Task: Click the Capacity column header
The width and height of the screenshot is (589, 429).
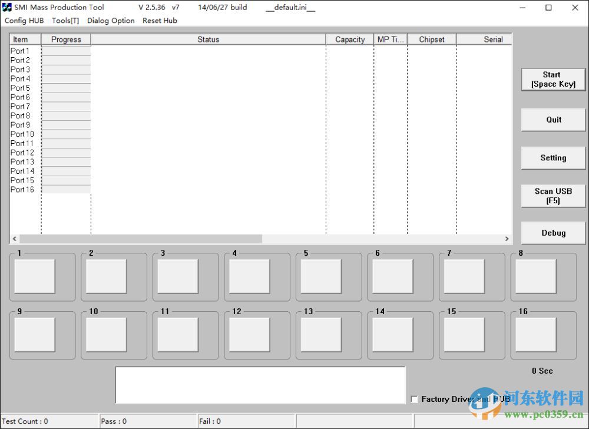Action: [x=350, y=39]
